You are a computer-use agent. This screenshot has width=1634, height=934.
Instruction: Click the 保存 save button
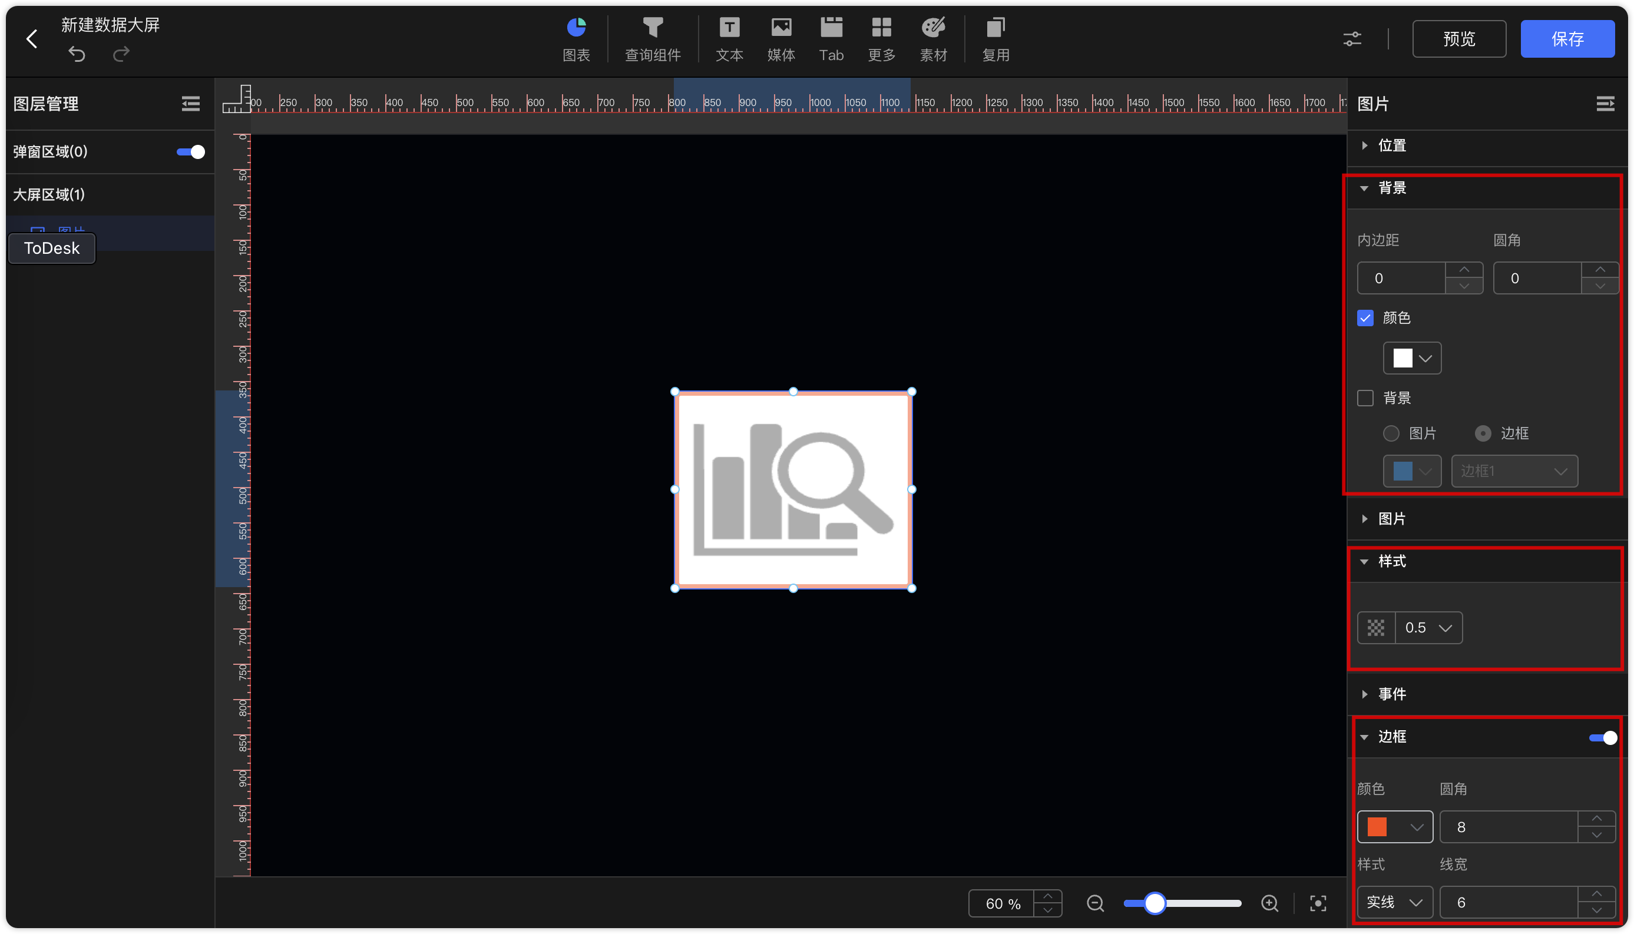(1567, 39)
